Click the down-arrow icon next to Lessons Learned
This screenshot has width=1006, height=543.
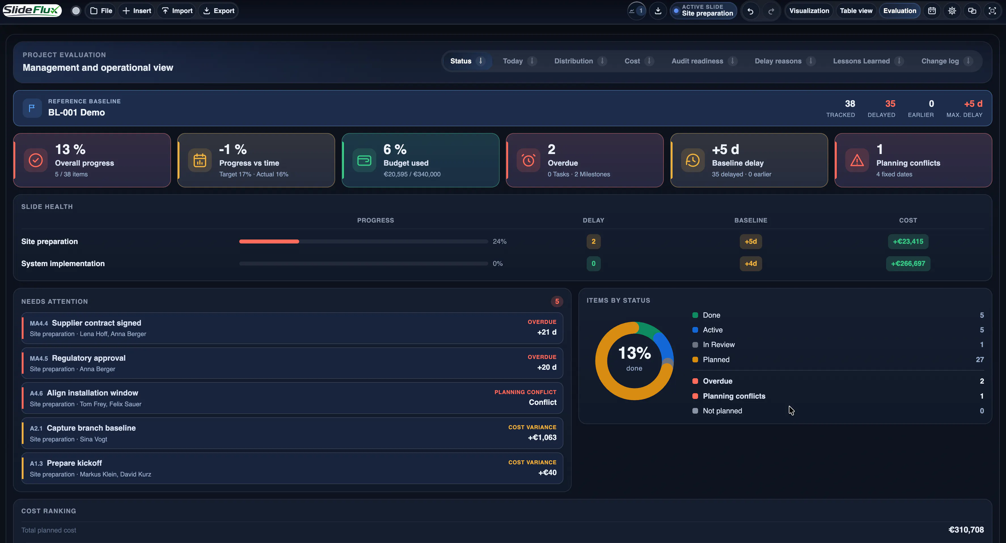[x=899, y=61]
